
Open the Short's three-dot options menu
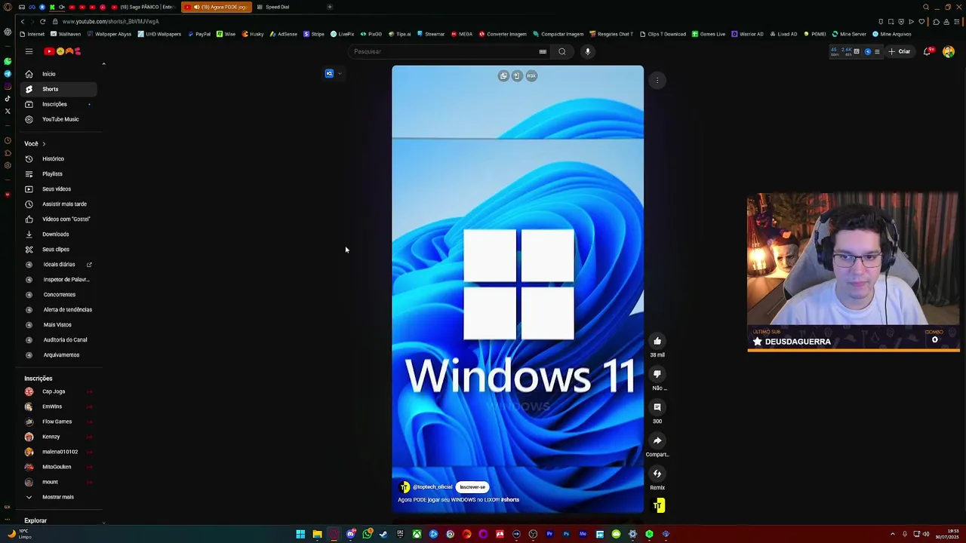point(657,80)
